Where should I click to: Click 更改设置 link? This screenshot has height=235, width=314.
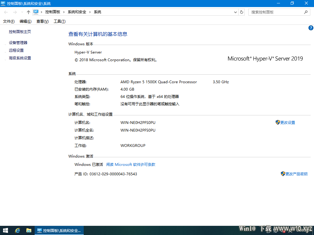[x=288, y=123]
